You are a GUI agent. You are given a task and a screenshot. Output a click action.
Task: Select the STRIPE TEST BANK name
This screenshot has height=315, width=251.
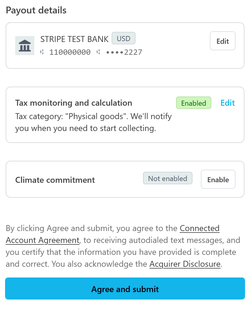[x=74, y=39]
